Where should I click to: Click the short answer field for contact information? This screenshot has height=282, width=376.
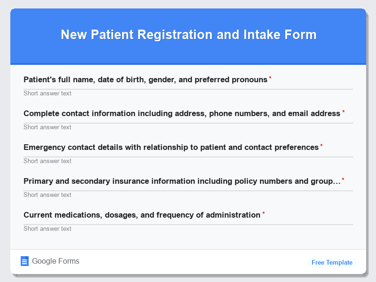tap(188, 127)
